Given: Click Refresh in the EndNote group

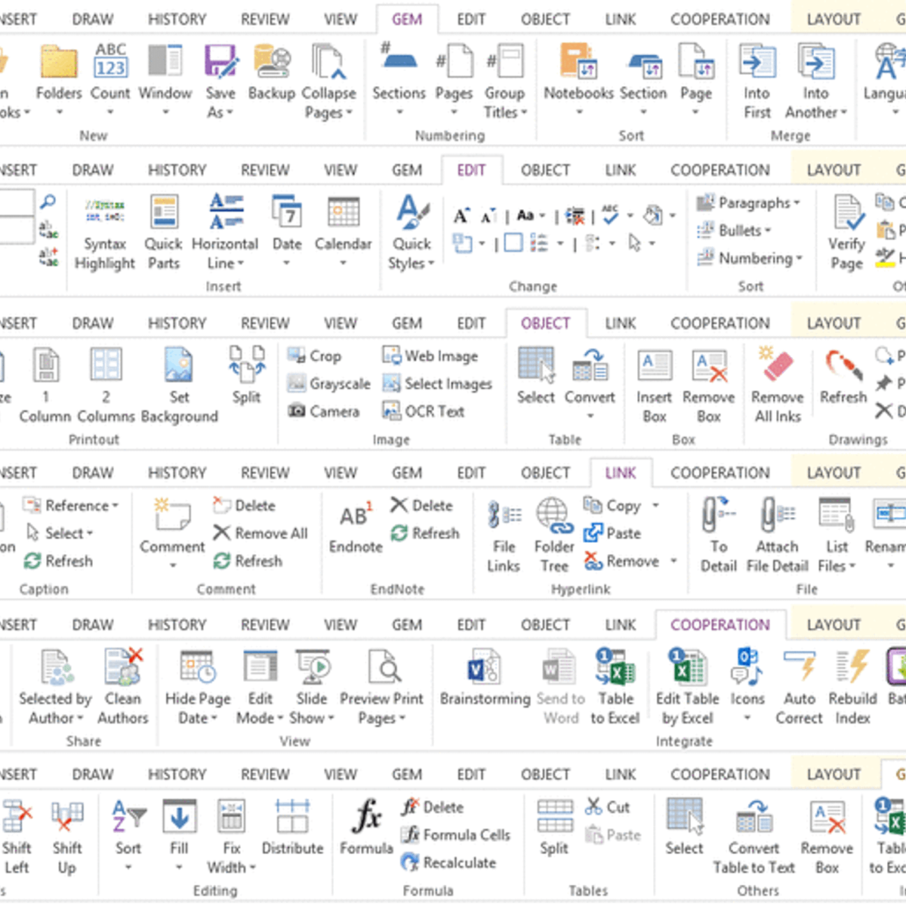Looking at the screenshot, I should point(425,533).
